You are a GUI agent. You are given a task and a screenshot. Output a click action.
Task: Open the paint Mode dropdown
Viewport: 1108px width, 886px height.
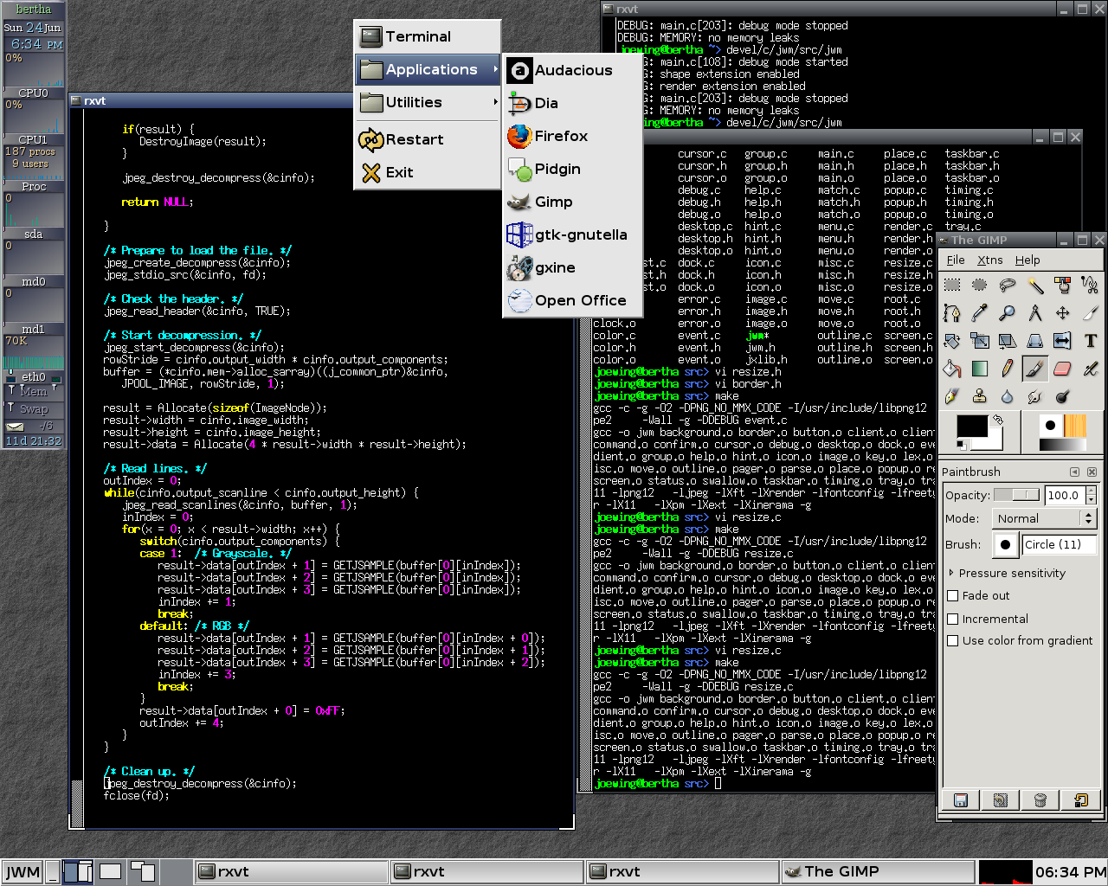click(1044, 518)
